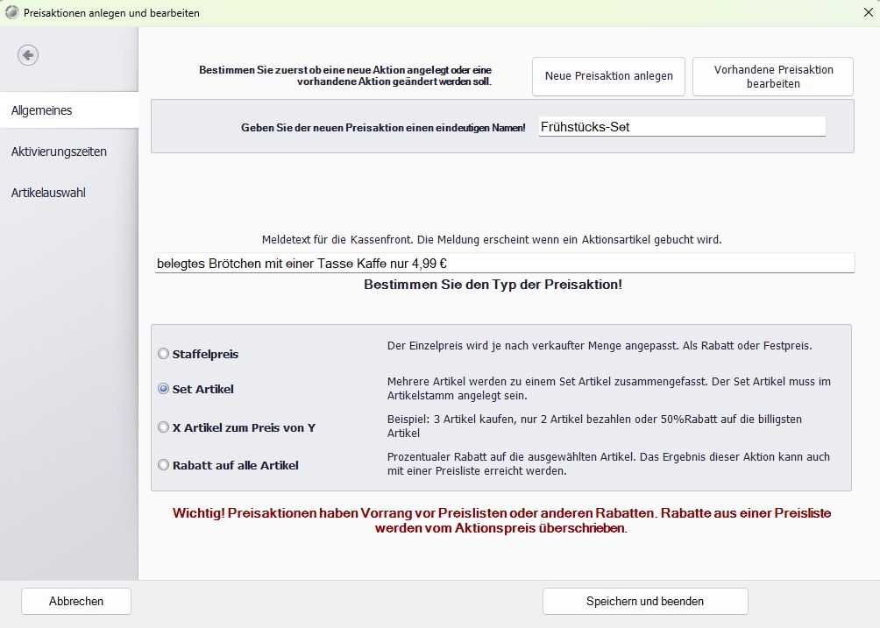Close the Preisaktionen window
The height and width of the screenshot is (628, 880).
pyautogui.click(x=867, y=13)
